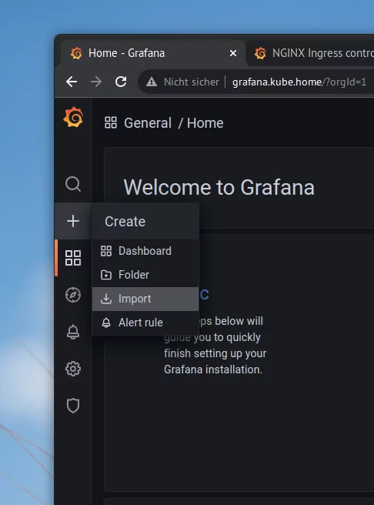Click the Home breadcrumb title
Image resolution: width=374 pixels, height=505 pixels.
205,123
